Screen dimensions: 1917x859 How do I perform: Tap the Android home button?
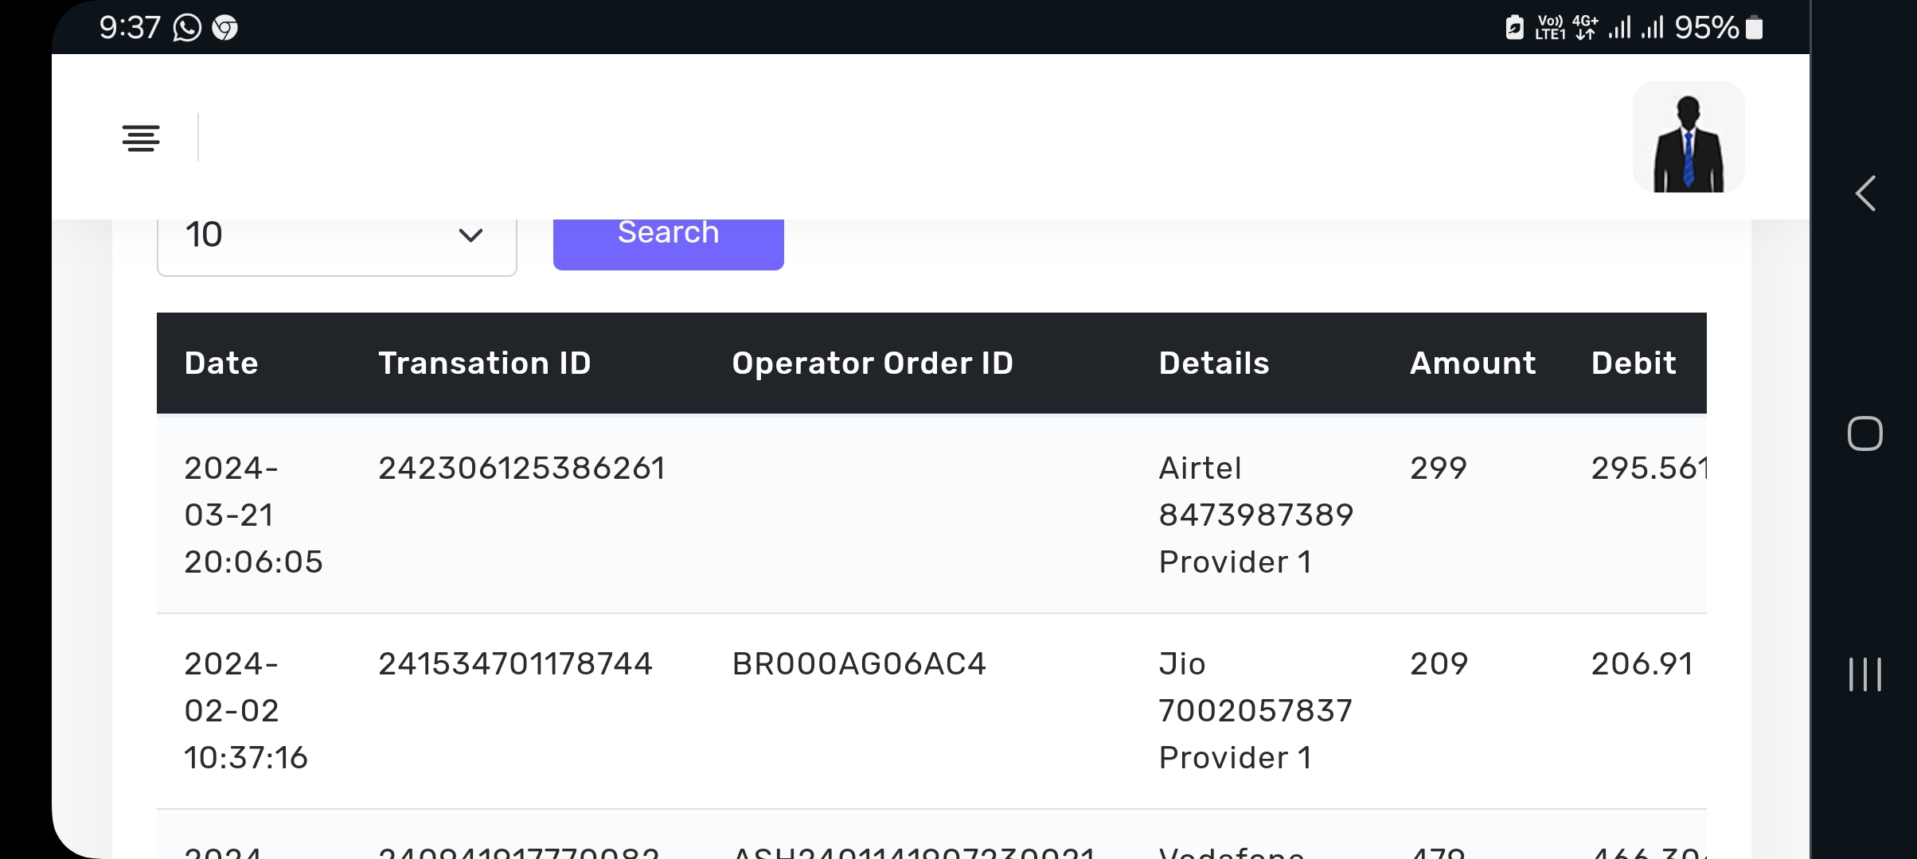pyautogui.click(x=1864, y=433)
